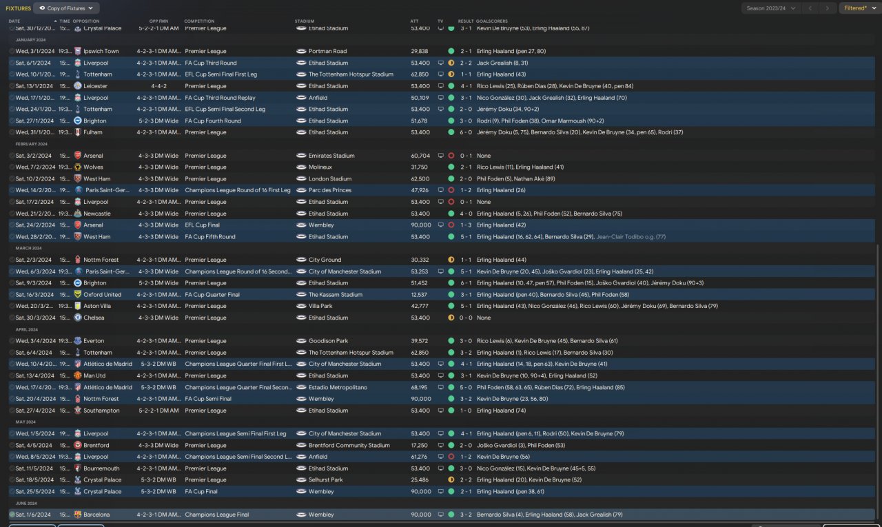Sort by the Opposition column header
Image resolution: width=882 pixels, height=527 pixels.
coord(86,21)
